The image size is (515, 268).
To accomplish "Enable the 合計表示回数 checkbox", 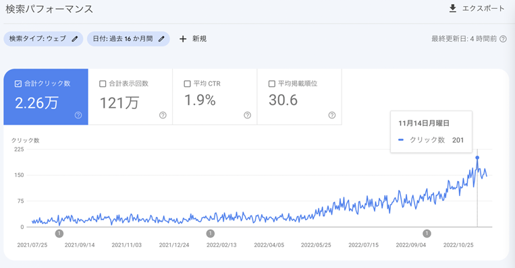I will (103, 84).
